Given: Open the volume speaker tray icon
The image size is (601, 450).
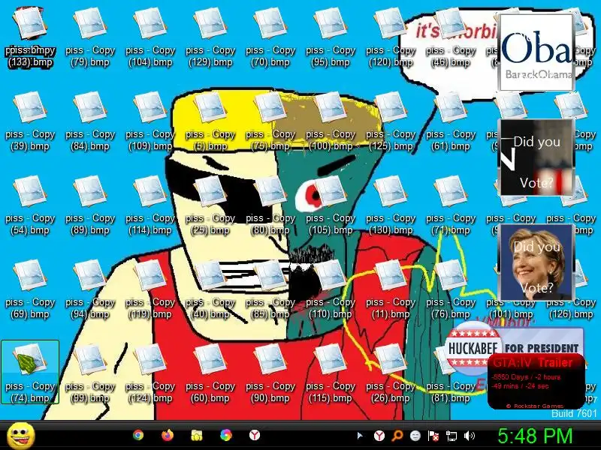Looking at the screenshot, I should [x=469, y=436].
